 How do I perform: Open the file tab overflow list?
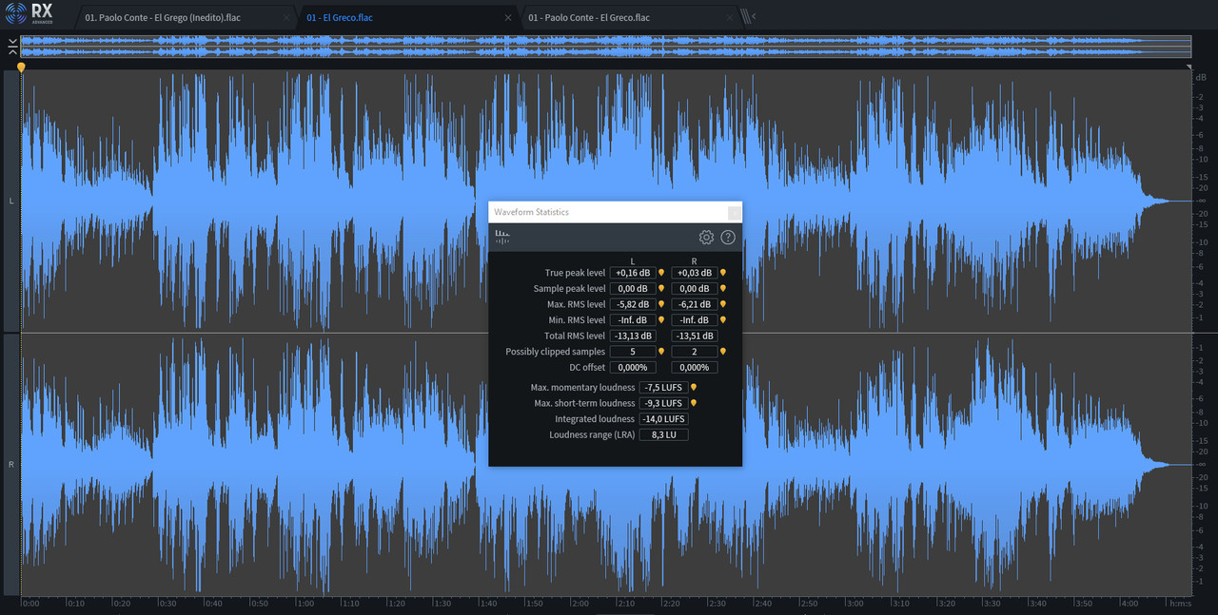[748, 16]
